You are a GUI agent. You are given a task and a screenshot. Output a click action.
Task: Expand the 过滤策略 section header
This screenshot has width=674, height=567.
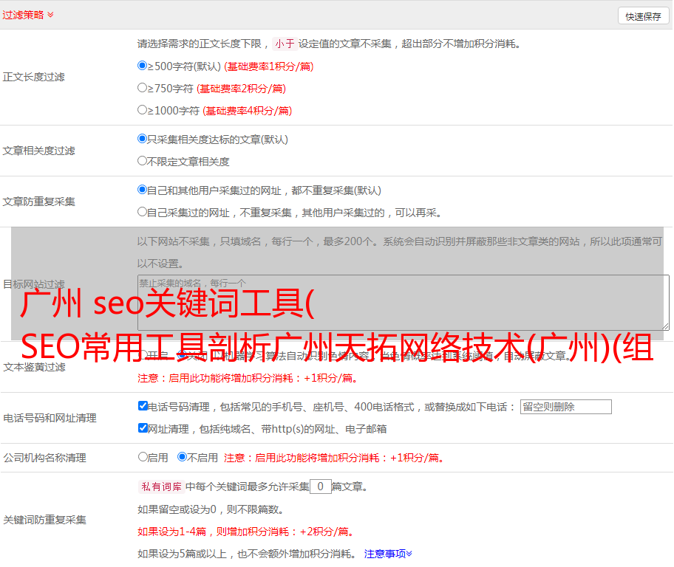tap(28, 15)
